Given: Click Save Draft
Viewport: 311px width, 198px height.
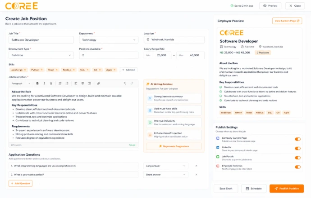Looking at the screenshot, I should pos(226,189).
